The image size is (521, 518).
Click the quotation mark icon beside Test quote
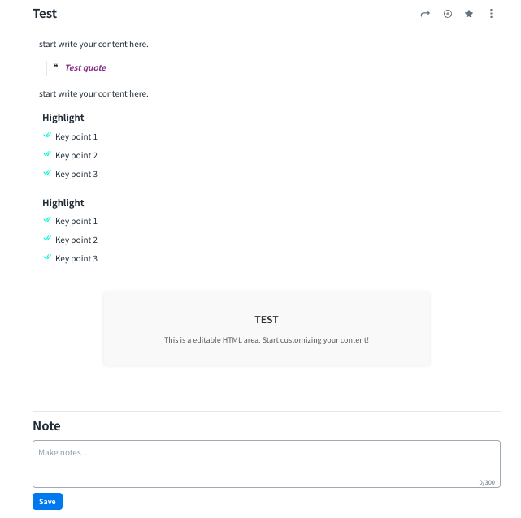tap(55, 67)
